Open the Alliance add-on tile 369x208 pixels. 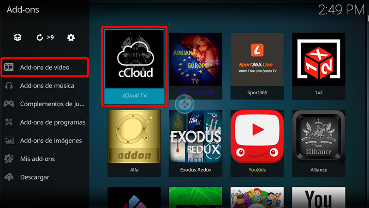pos(319,143)
